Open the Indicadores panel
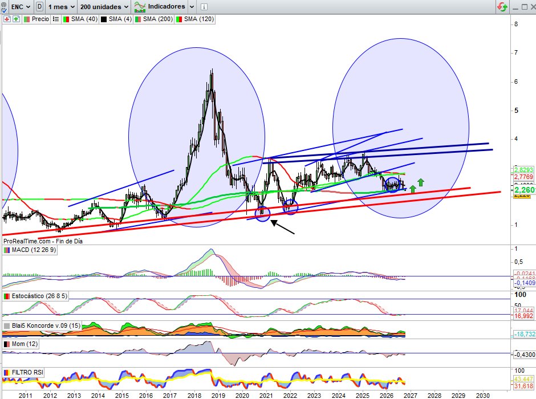Image resolution: width=536 pixels, height=399 pixels. 160,6
